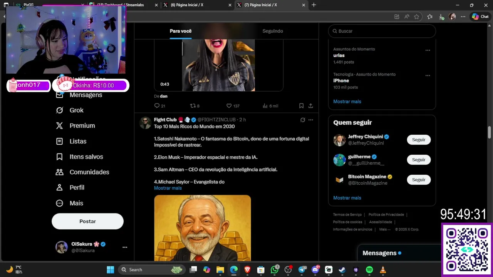The image size is (493, 277).
Task: Follow Jeffrey Chiquini
Action: 419,140
